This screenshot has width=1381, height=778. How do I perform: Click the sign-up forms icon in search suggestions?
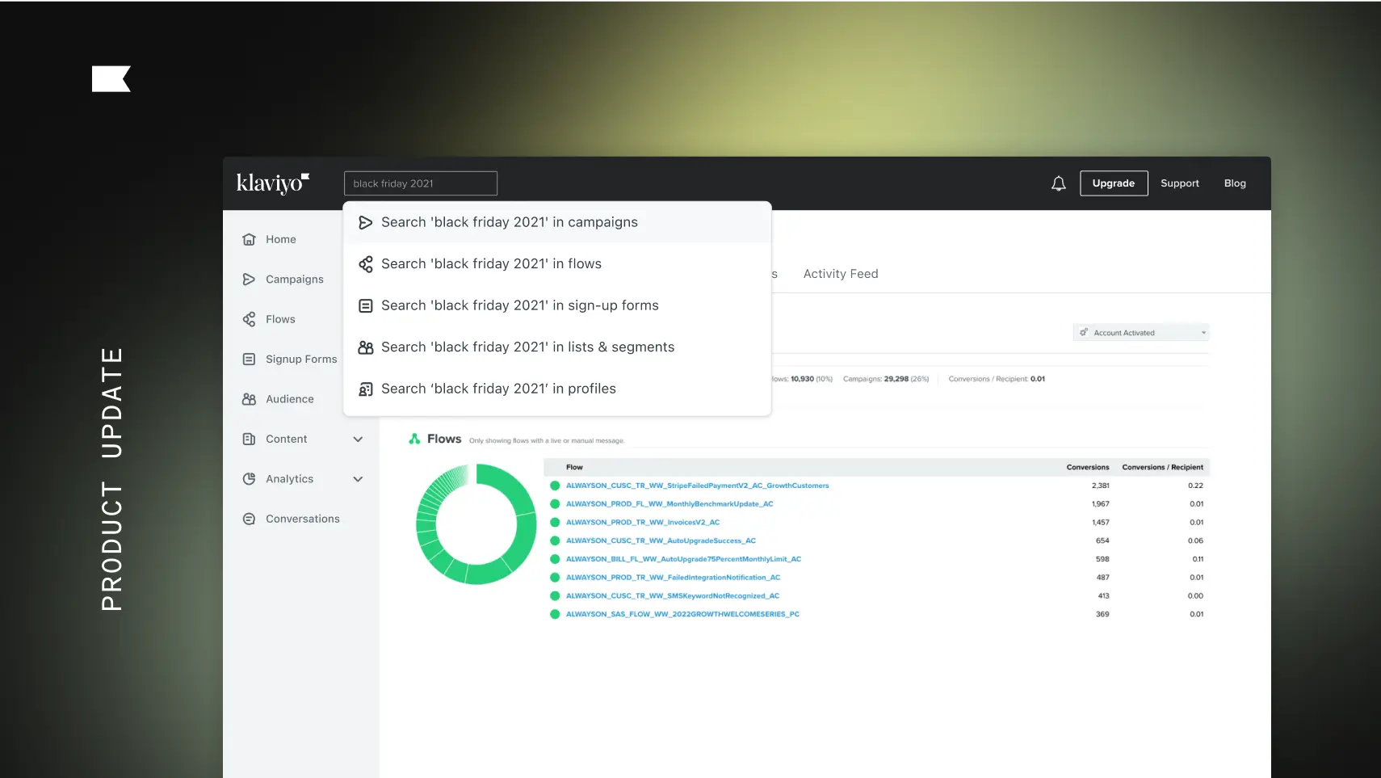click(x=366, y=305)
